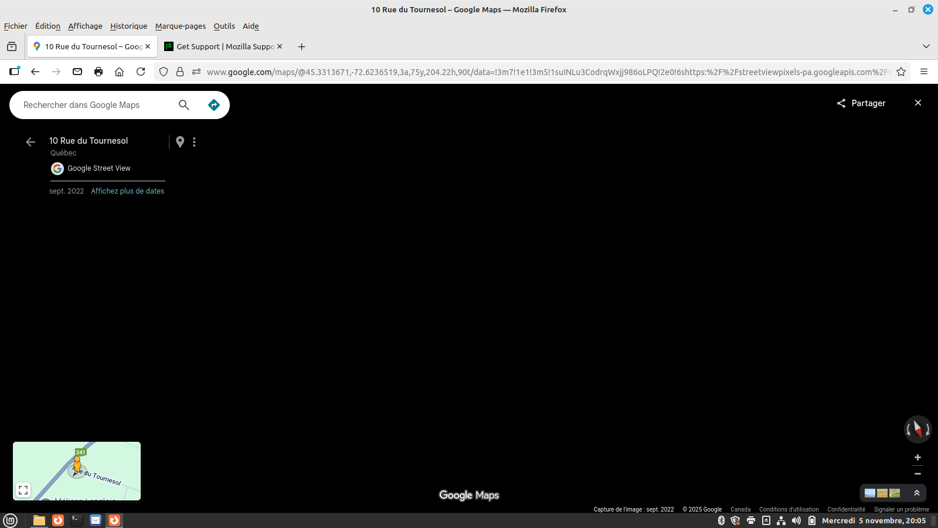Click the Canada footer link
The width and height of the screenshot is (938, 528).
pos(740,510)
